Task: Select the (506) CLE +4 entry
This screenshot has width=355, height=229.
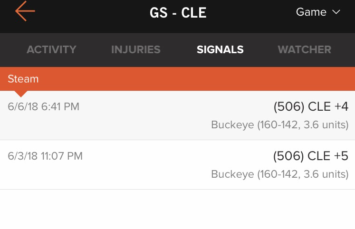Action: tap(311, 106)
